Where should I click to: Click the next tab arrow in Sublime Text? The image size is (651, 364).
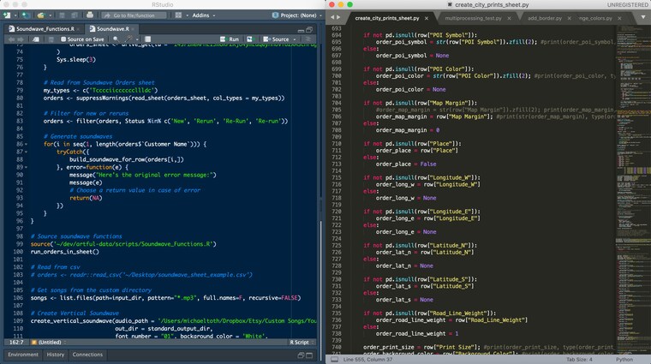[x=339, y=17]
